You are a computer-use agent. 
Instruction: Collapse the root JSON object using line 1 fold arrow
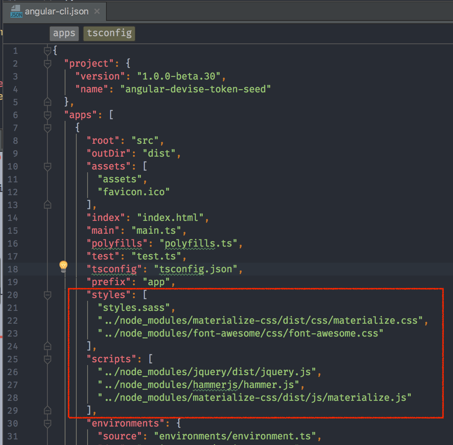coord(47,51)
